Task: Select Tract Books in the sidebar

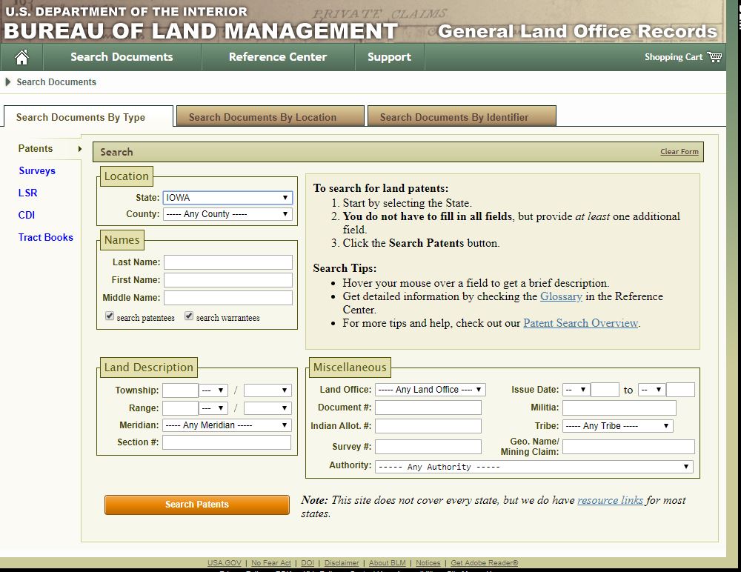Action: [x=46, y=237]
